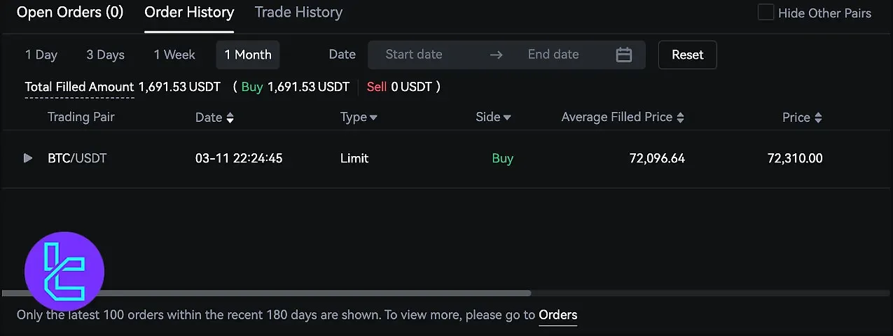Open the calendar date picker icon

pyautogui.click(x=623, y=55)
